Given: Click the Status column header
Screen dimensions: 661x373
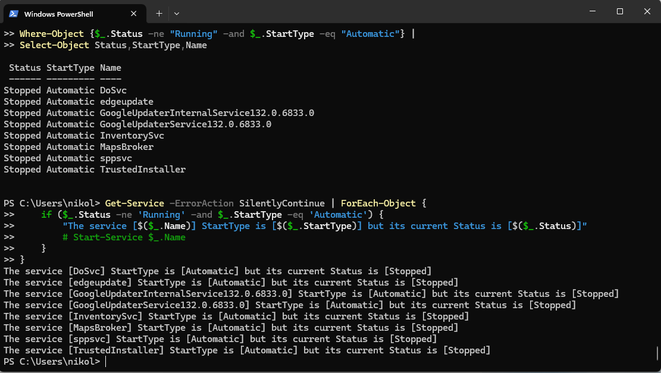Looking at the screenshot, I should coord(25,68).
